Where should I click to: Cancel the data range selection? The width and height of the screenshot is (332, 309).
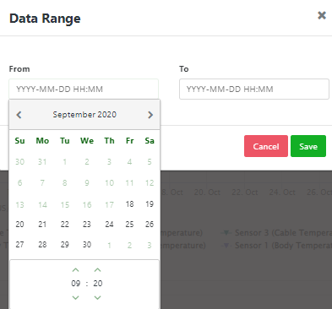[266, 146]
